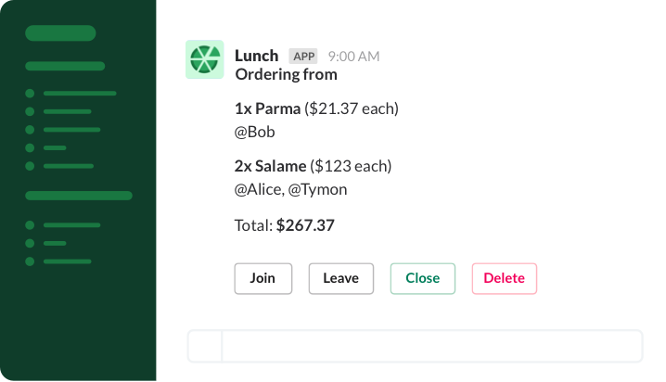666x382 pixels.
Task: Focus the message input field
Action: point(431,346)
